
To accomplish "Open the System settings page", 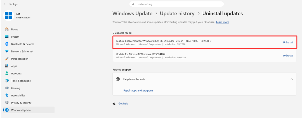I will (15, 37).
